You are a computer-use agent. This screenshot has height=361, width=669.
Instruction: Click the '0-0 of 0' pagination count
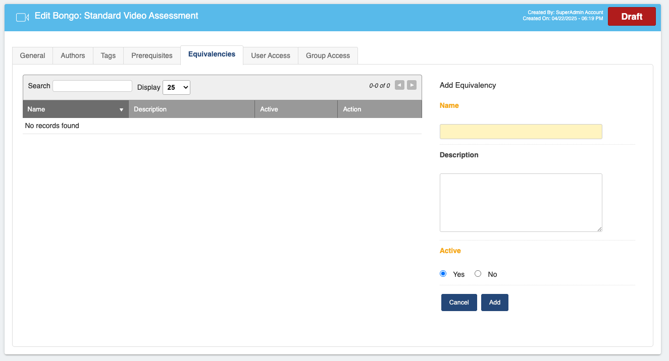click(380, 86)
